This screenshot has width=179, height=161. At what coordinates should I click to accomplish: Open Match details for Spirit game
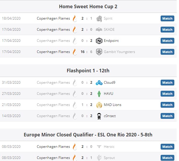click(x=167, y=18)
